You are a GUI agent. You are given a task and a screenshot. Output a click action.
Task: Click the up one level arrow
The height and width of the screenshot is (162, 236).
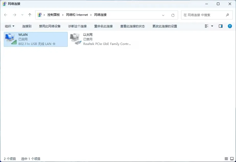click(x=29, y=15)
